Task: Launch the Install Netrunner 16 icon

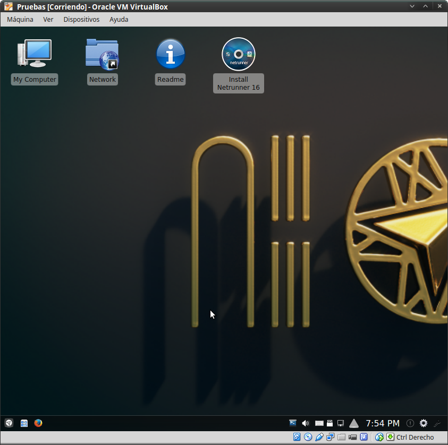Action: (239, 54)
